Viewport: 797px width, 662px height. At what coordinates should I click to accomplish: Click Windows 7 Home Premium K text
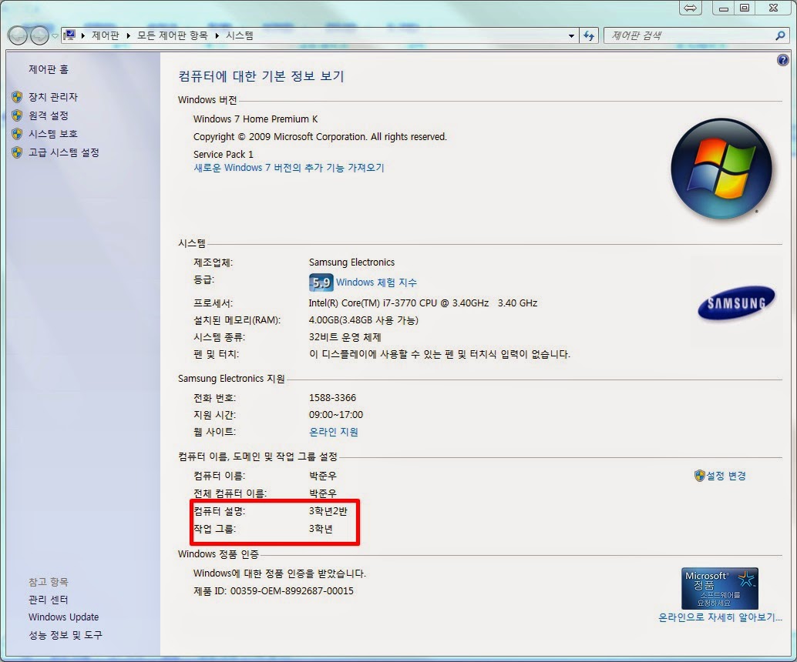[x=255, y=119]
